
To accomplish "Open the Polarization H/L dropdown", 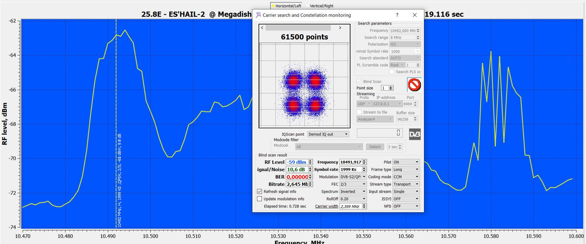I will (x=405, y=44).
